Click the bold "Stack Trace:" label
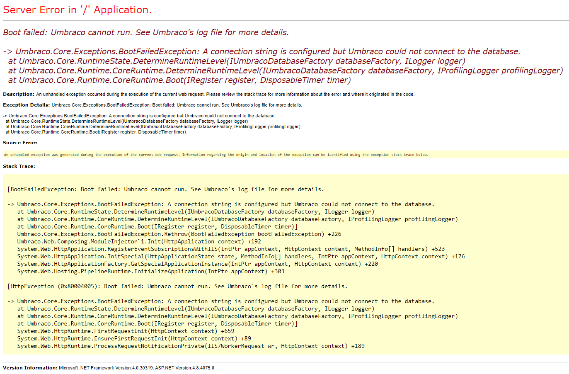The height and width of the screenshot is (374, 569). pyautogui.click(x=19, y=166)
